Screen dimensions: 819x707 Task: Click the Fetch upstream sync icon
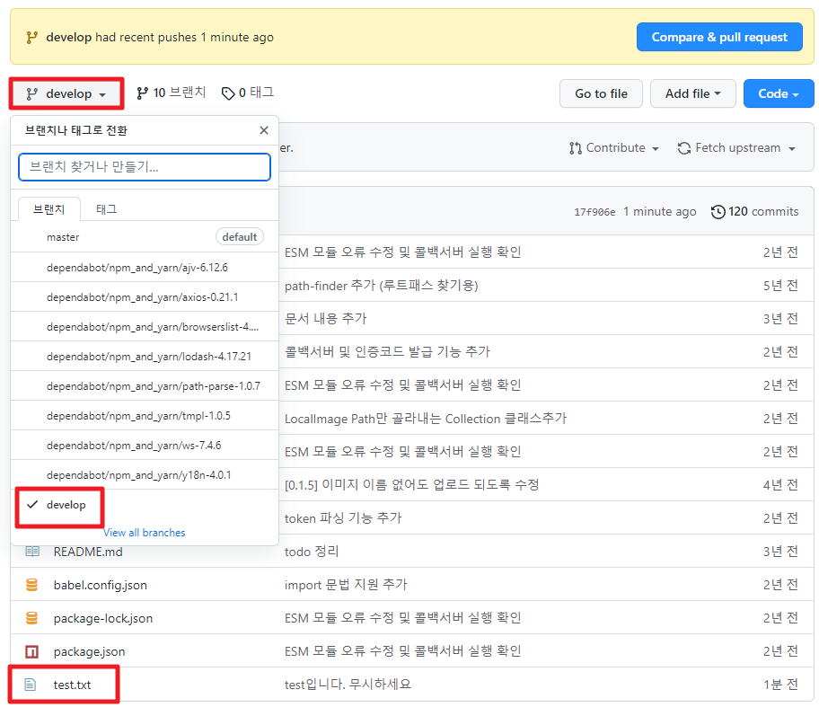click(x=683, y=148)
